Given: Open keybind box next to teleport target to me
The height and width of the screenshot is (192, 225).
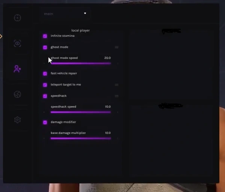Looking at the screenshot, I should tap(116, 85).
